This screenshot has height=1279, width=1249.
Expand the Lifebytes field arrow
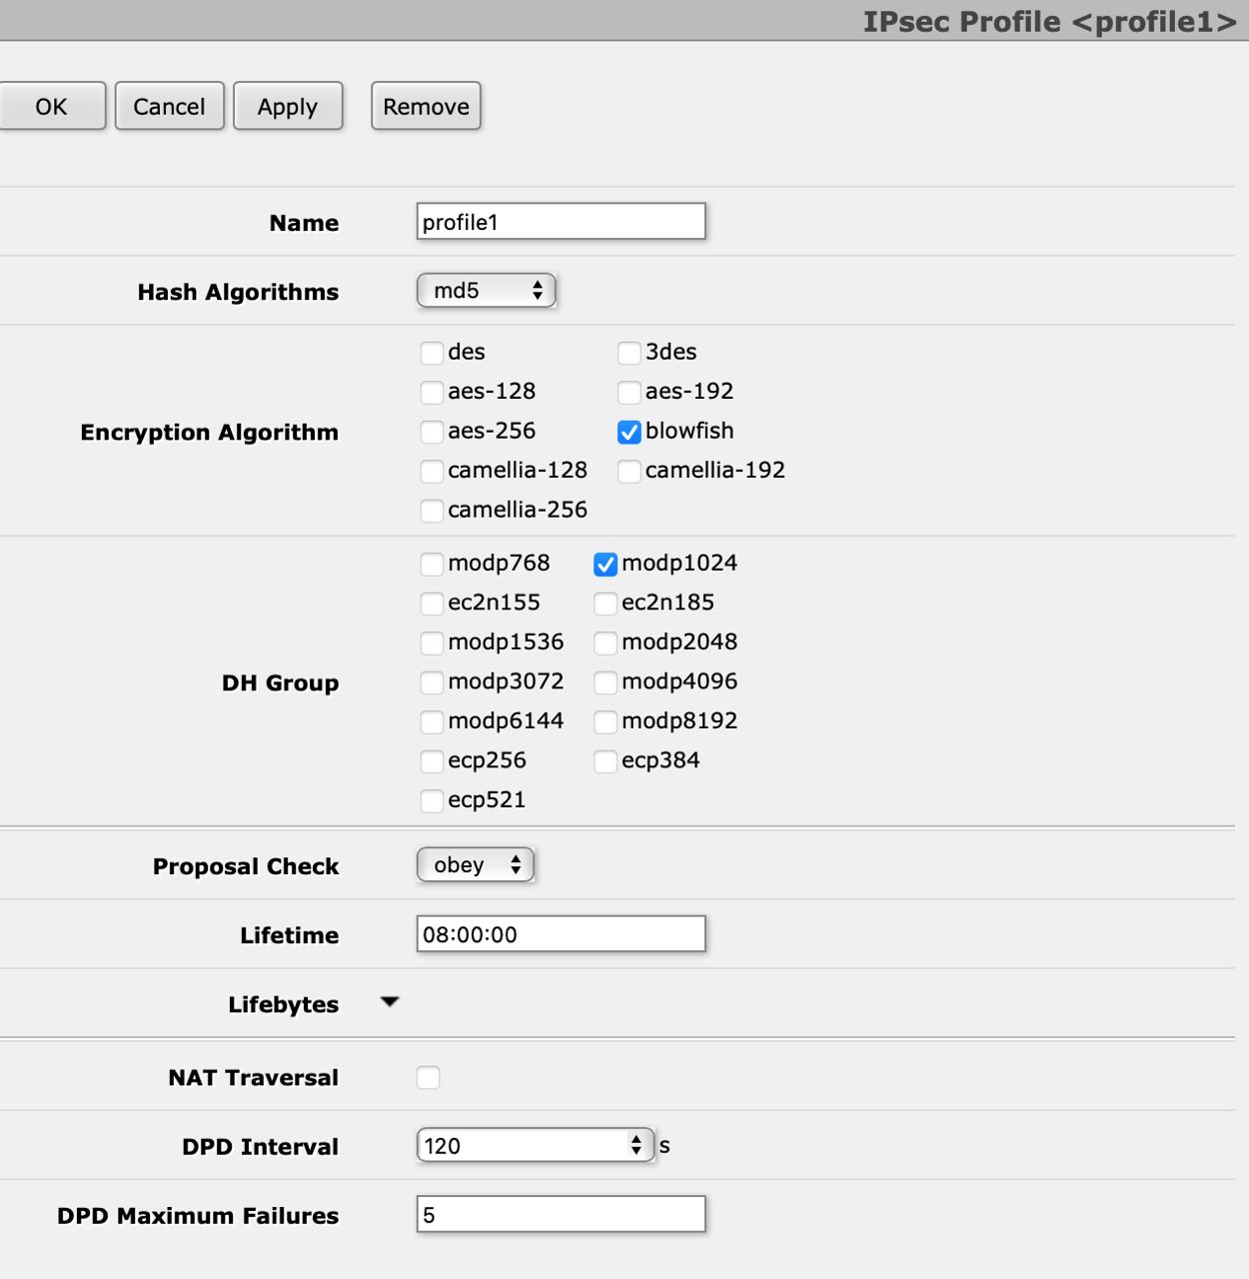pyautogui.click(x=390, y=1002)
